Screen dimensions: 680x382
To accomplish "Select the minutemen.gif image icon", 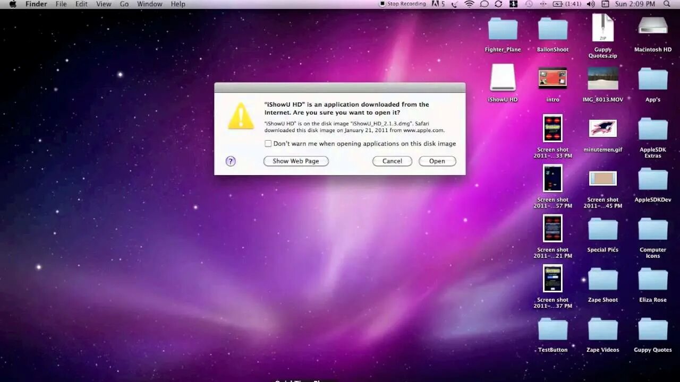I will pyautogui.click(x=603, y=128).
